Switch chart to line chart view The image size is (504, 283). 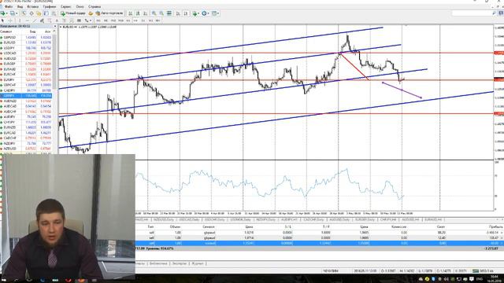click(145, 13)
